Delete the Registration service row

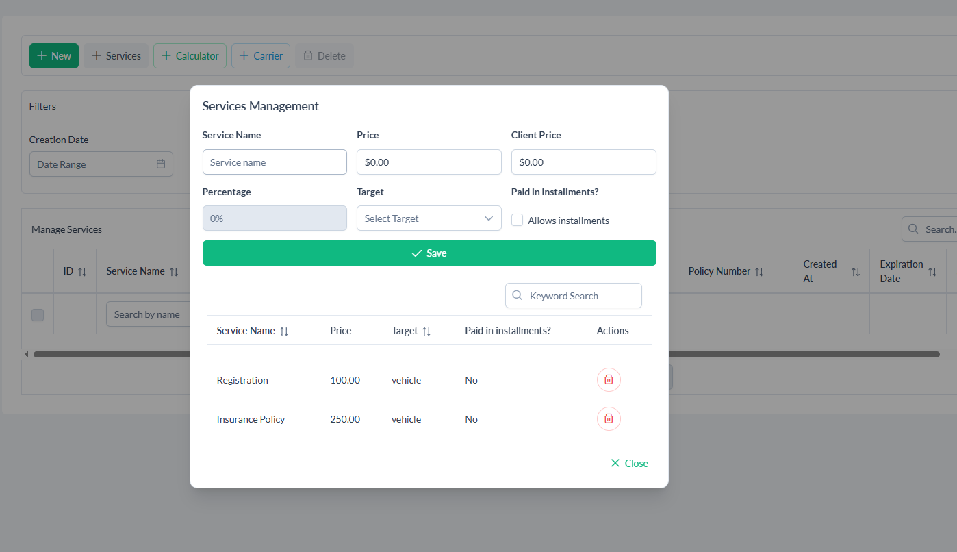[x=609, y=379]
